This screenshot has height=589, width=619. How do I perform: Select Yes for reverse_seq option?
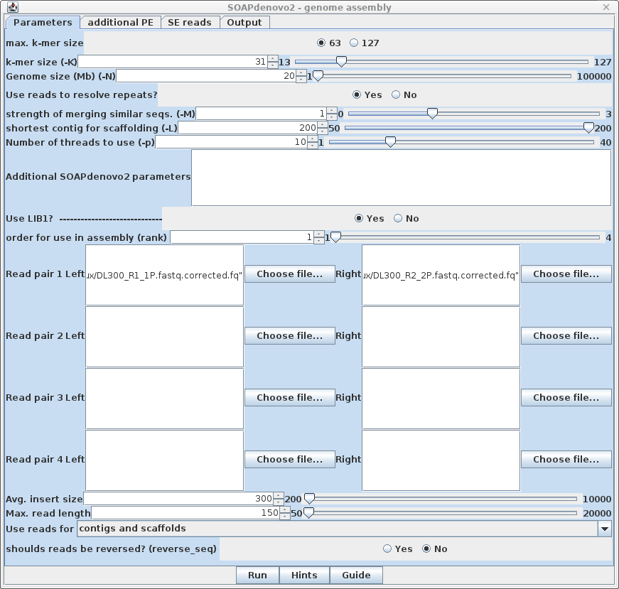coord(387,549)
